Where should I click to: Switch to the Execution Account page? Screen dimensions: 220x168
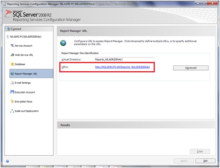(x=25, y=92)
